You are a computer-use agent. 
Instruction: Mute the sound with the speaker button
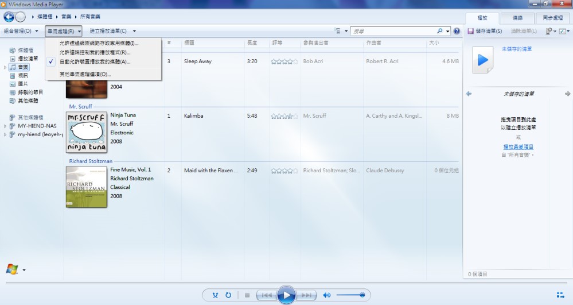(327, 295)
